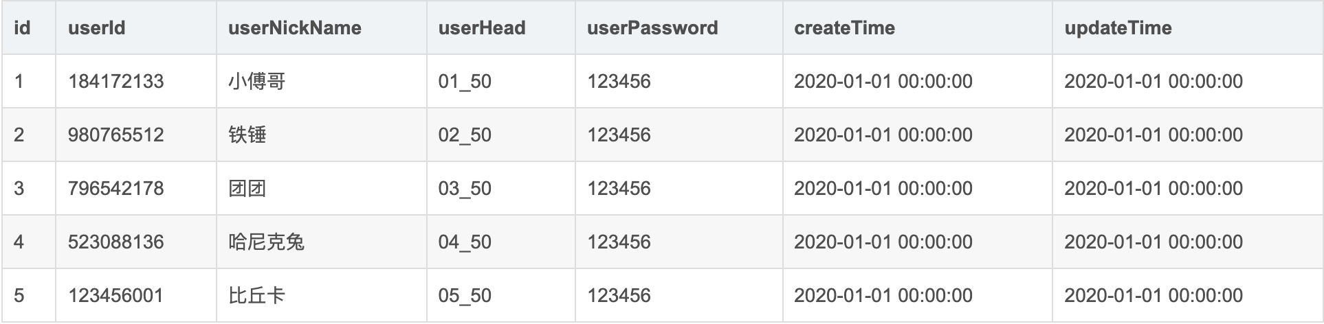This screenshot has height=324, width=1324.
Task: Click the createTime column header
Action: (844, 28)
